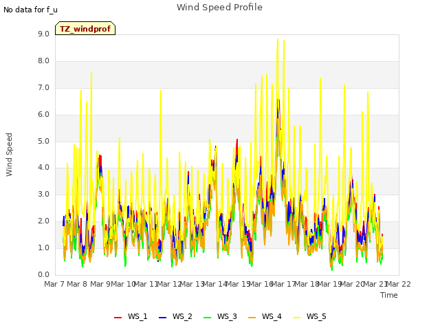This screenshot has height=330, width=440.
Task: Click the 1.0 y-axis tick label
Action: pos(43,247)
